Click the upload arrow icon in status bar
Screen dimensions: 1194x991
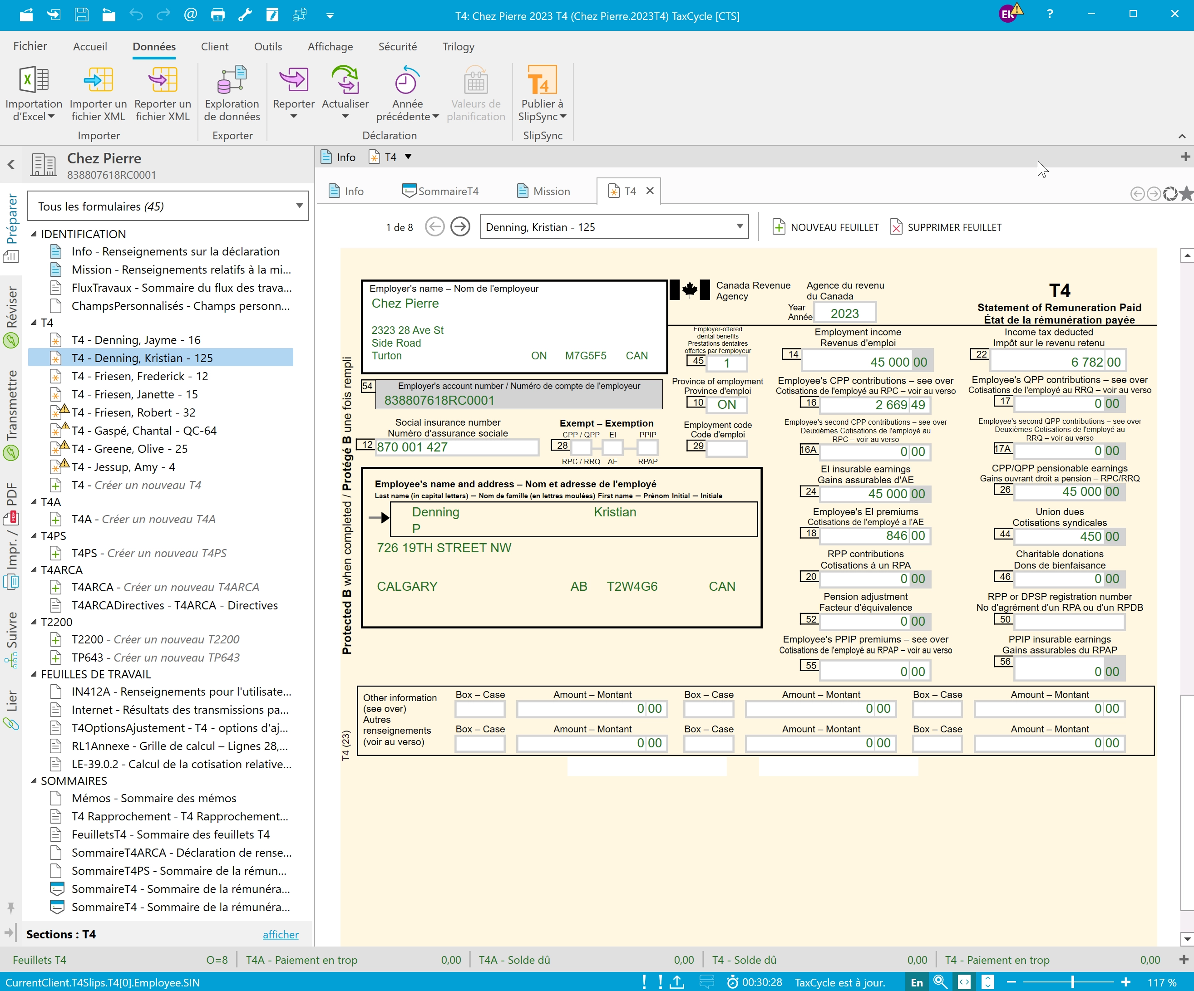676,982
